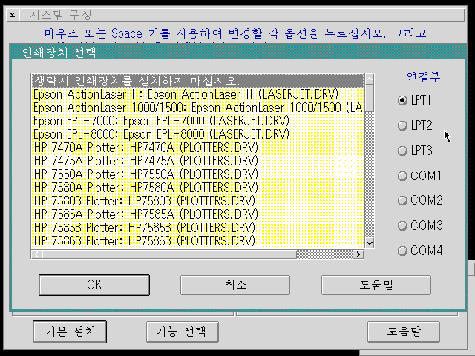Click the 기본 설치 button
The image size is (475, 356).
(70, 332)
